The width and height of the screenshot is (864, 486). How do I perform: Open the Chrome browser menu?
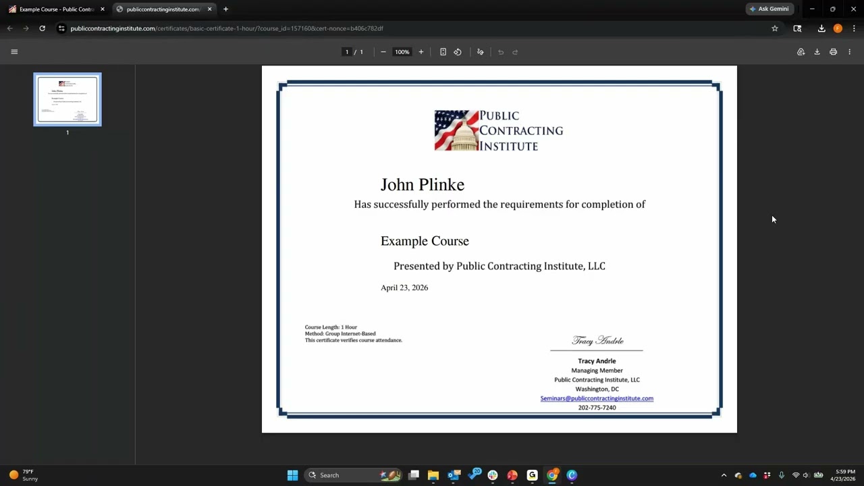854,28
